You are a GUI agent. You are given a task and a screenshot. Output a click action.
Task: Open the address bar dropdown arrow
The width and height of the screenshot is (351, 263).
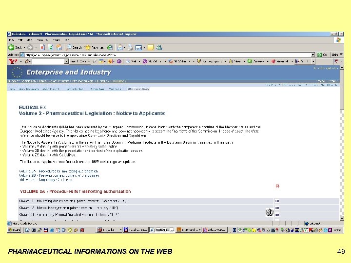(x=312, y=55)
